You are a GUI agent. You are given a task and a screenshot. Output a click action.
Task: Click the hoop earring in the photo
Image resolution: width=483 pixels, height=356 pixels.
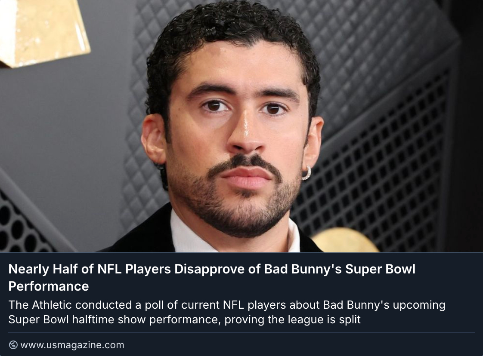306,174
